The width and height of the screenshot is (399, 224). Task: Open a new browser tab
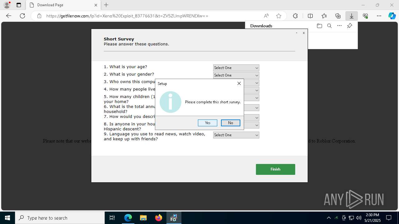[x=106, y=5]
